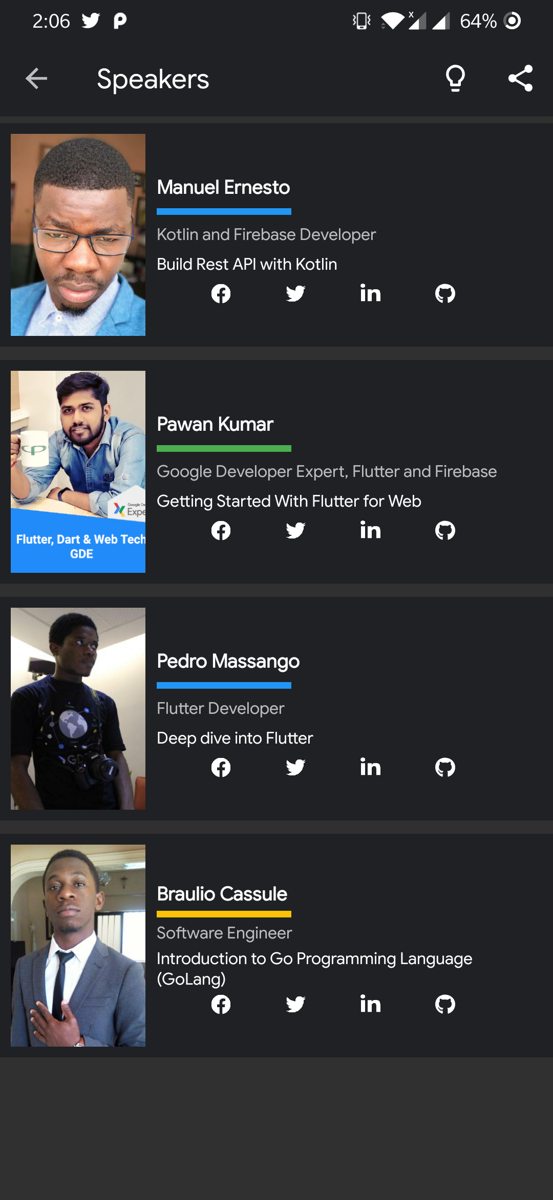Tap Pawan Kumar's profile photo

[78, 472]
